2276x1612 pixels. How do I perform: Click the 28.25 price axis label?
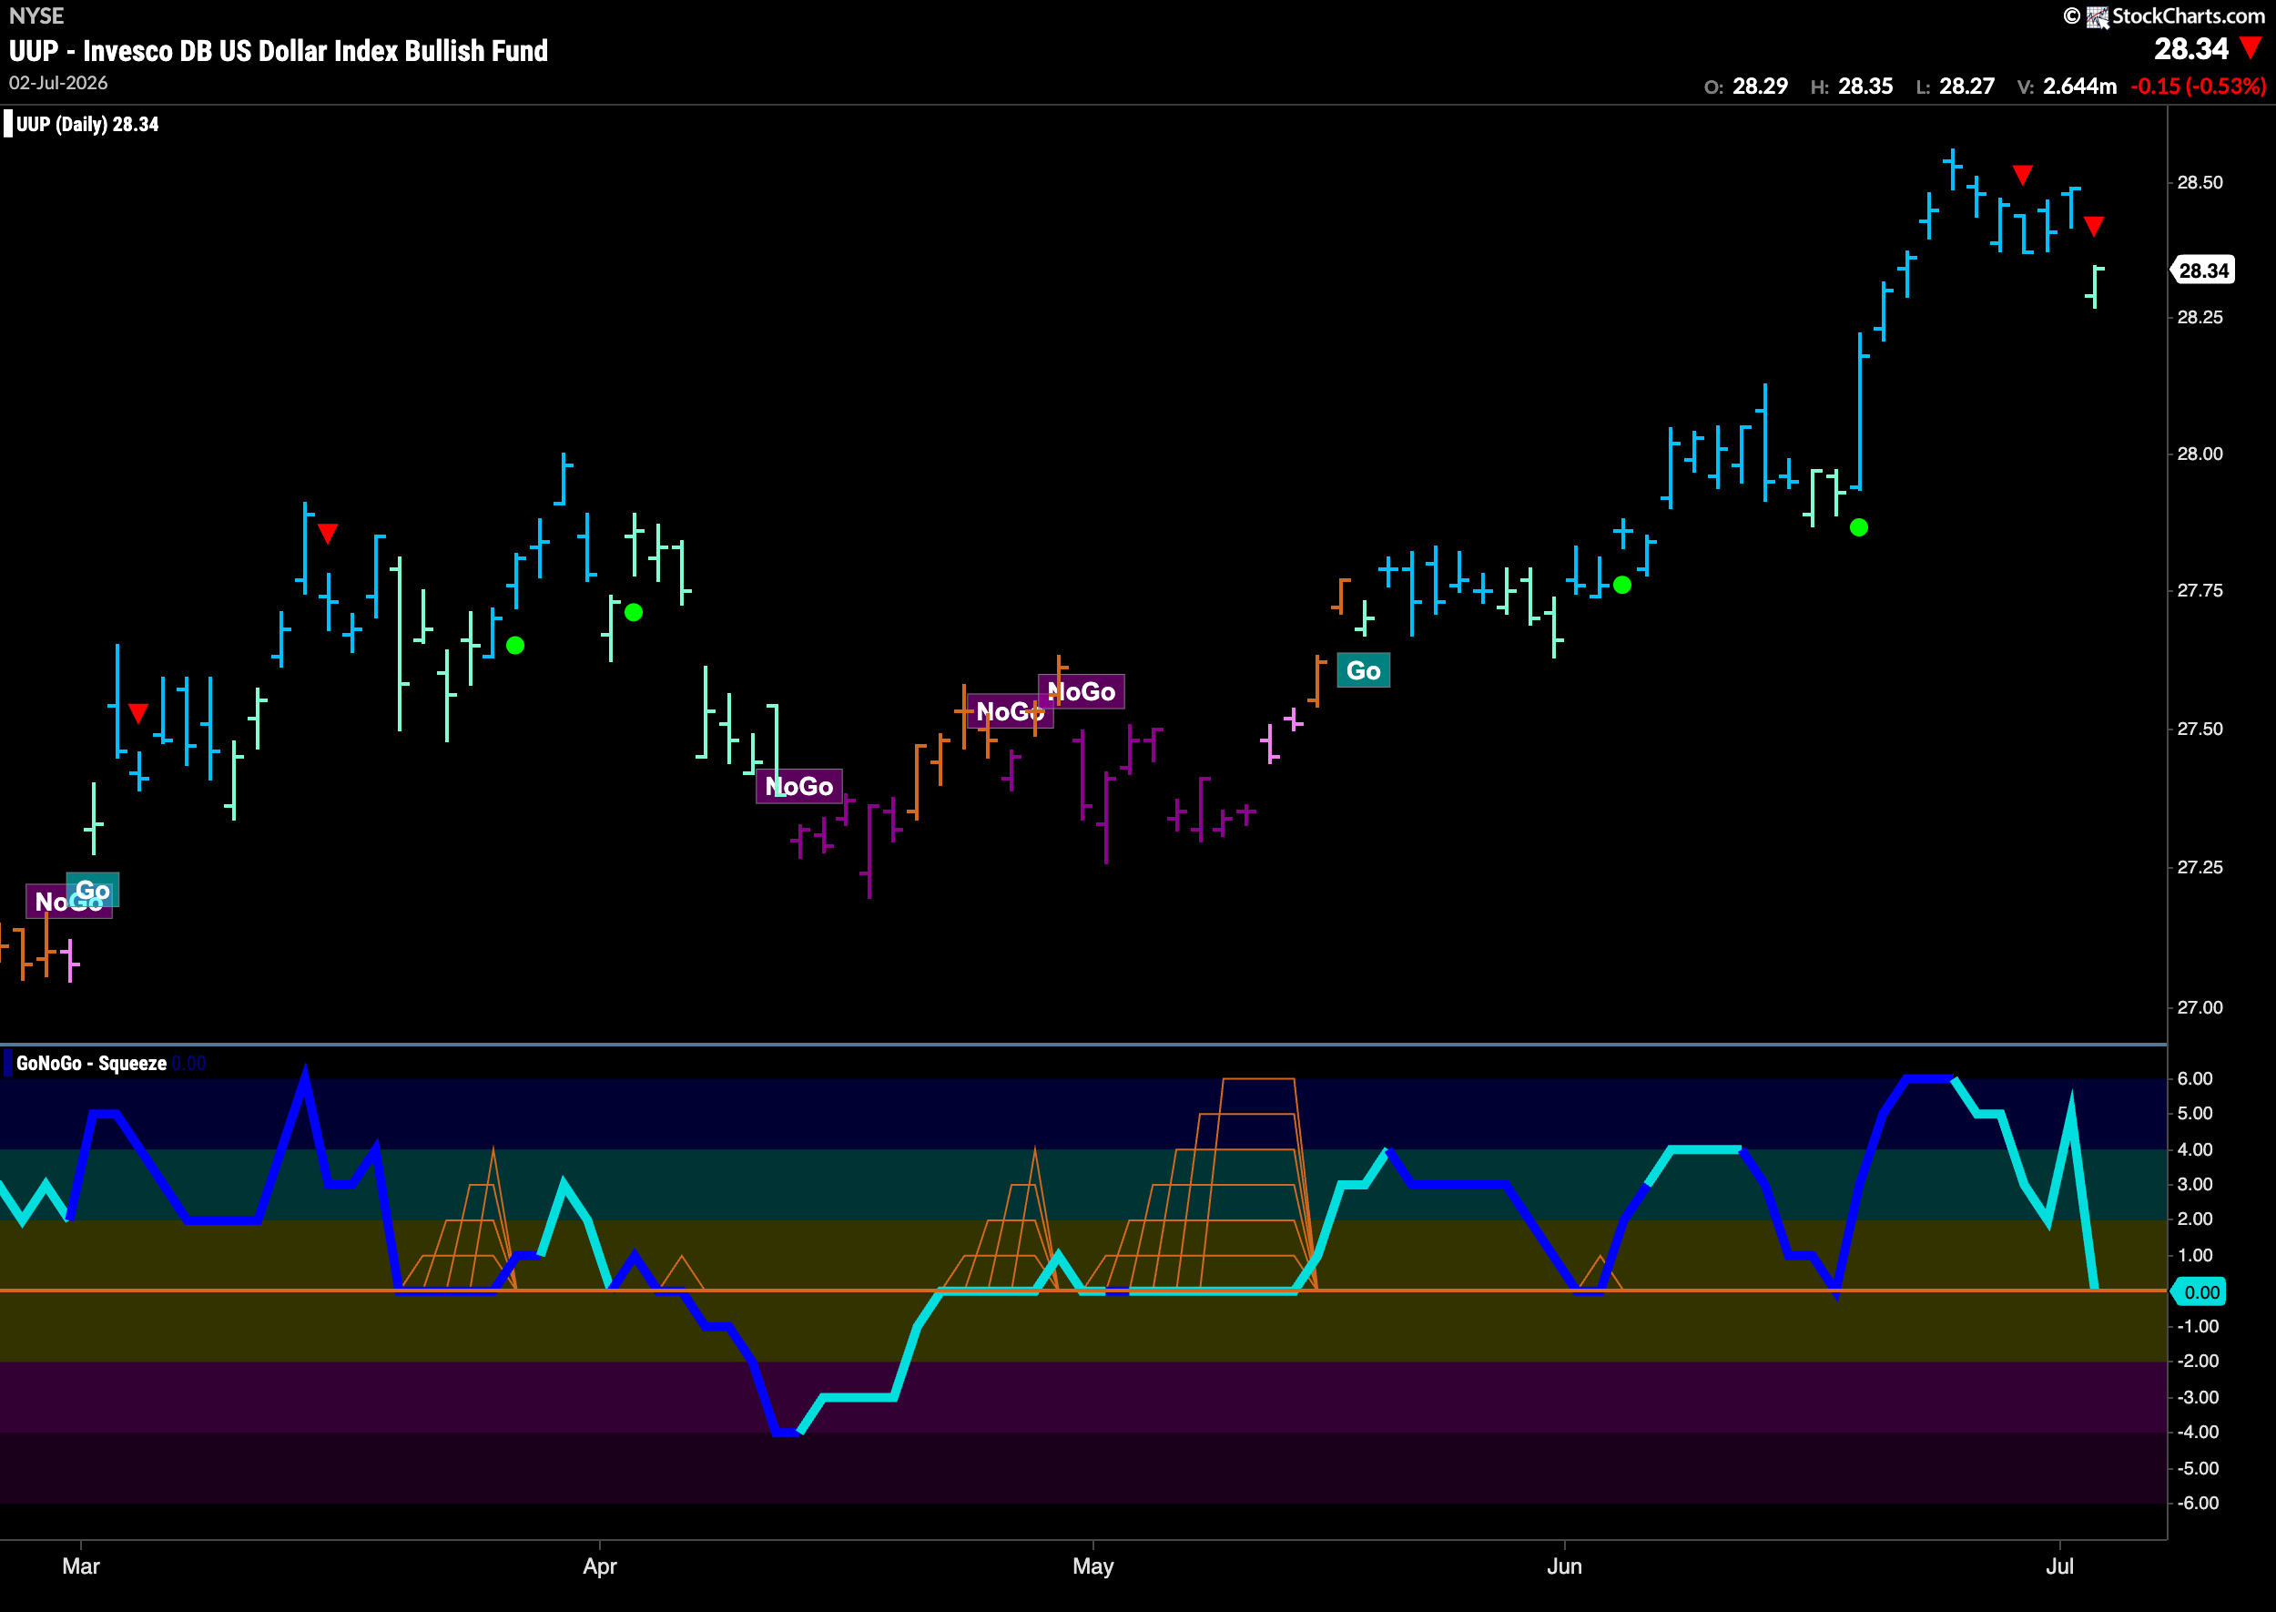(2200, 318)
